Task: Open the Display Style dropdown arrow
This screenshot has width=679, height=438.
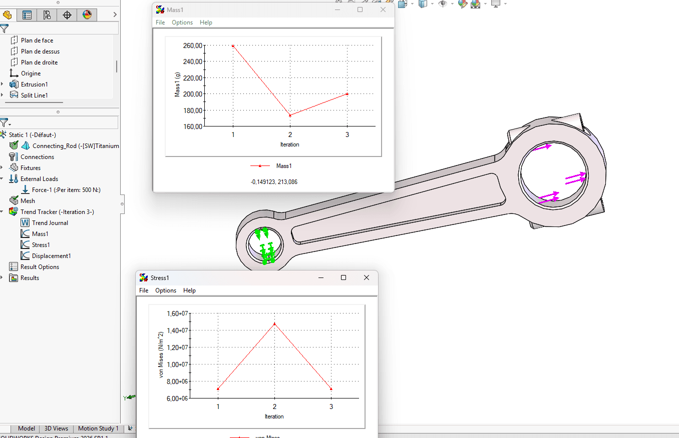Action: pyautogui.click(x=433, y=4)
